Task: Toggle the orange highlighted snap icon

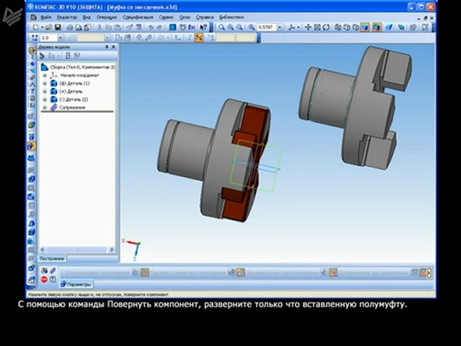Action: pos(199,37)
